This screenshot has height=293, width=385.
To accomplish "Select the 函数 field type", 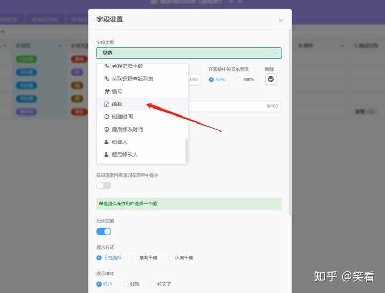I will pos(143,104).
